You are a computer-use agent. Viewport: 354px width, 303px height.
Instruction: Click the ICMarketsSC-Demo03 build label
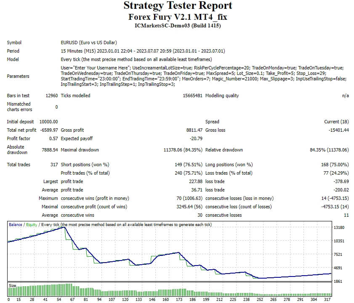click(x=177, y=25)
